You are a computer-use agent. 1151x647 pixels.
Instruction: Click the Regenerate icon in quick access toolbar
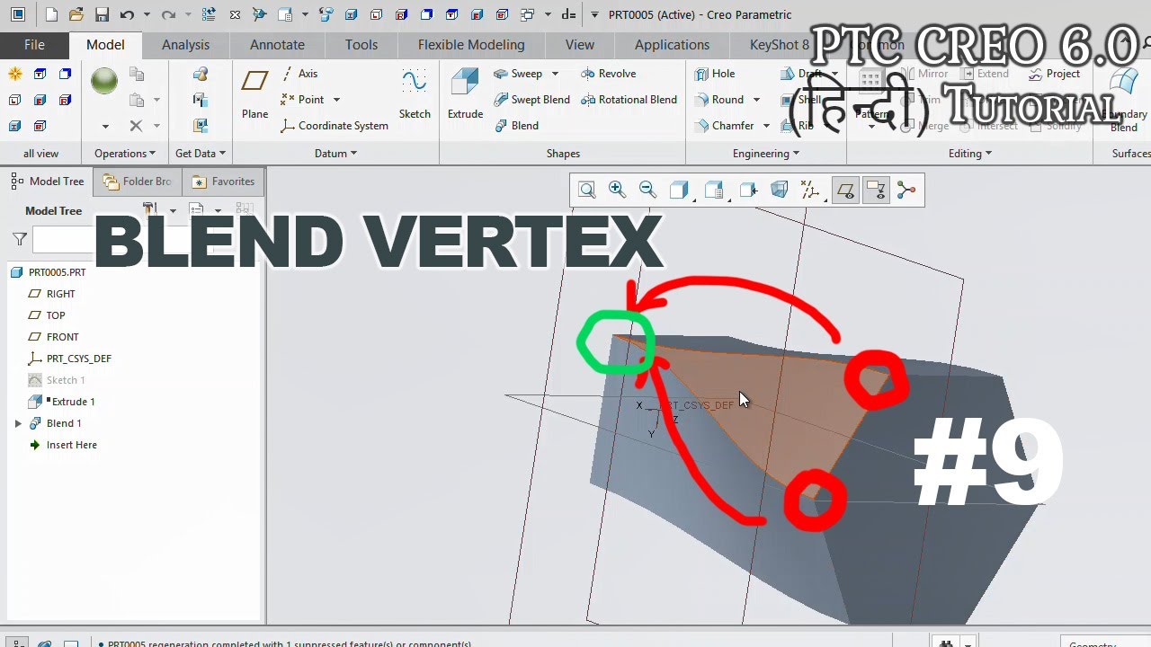coord(209,14)
